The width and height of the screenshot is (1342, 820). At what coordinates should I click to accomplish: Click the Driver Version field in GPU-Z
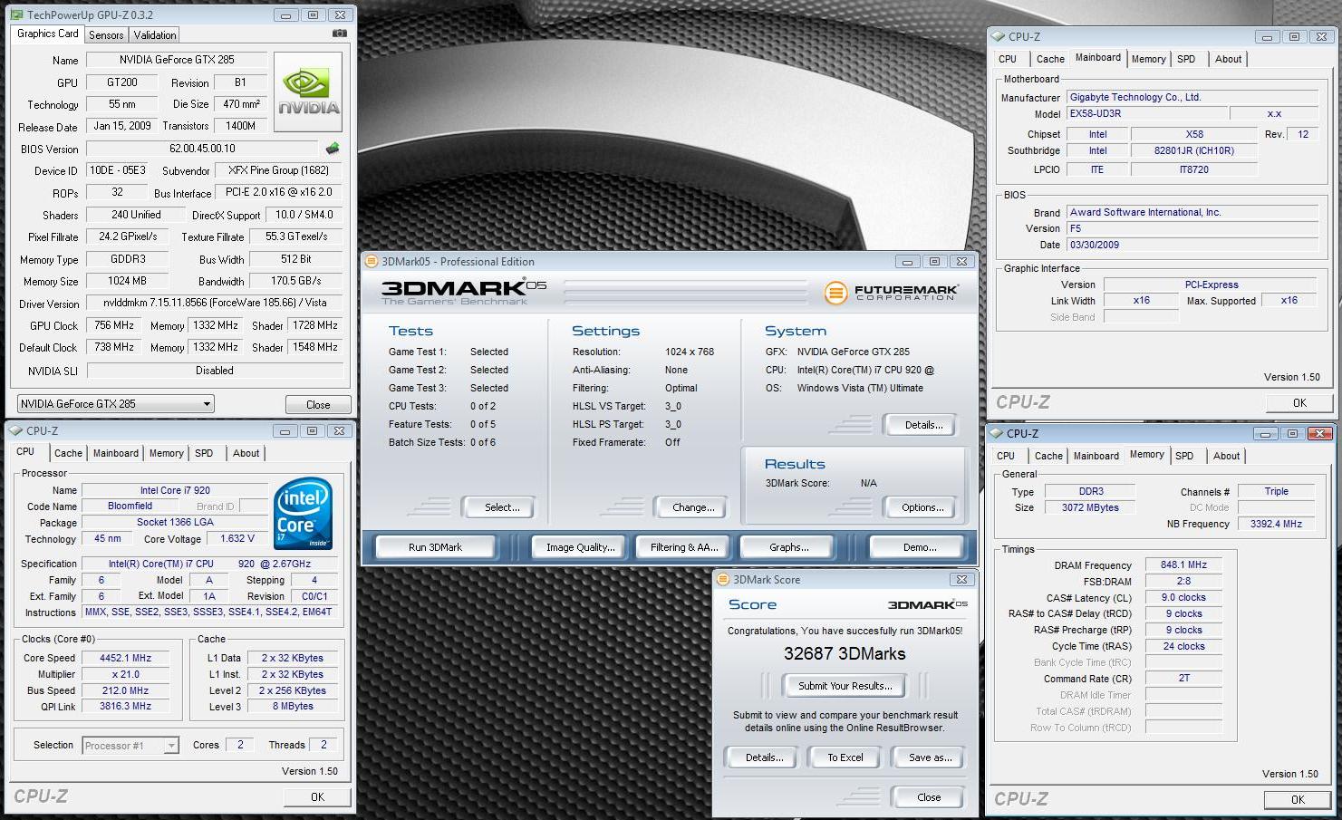[x=215, y=303]
